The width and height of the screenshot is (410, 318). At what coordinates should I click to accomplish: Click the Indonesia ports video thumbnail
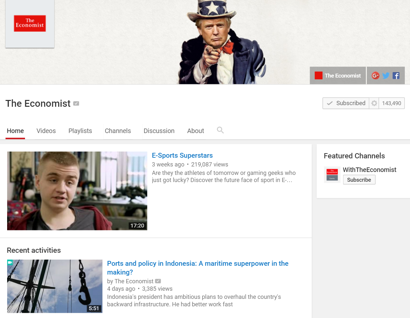(x=55, y=286)
